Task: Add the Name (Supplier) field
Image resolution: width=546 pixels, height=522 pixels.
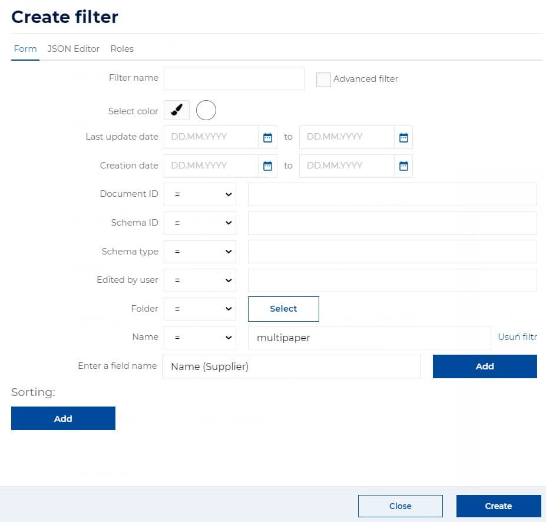Action: pos(485,366)
